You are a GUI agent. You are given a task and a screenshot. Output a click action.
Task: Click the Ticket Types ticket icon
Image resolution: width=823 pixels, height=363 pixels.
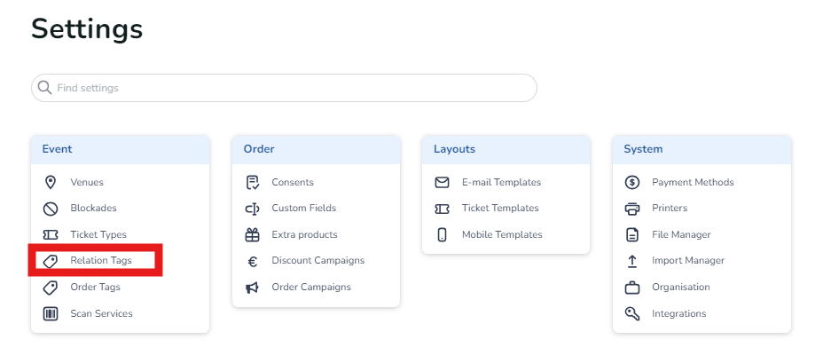tap(51, 235)
